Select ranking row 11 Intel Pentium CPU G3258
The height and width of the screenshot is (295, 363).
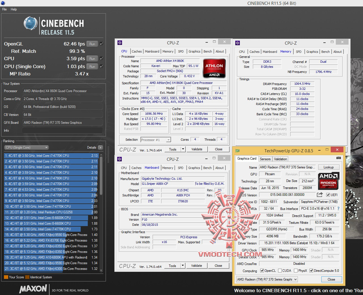point(51,212)
